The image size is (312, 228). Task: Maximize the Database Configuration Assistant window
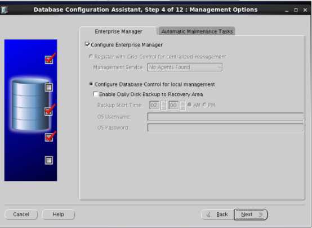[296, 10]
